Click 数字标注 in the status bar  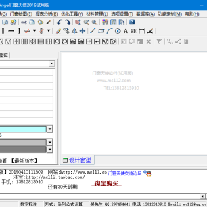pyautogui.click(x=29, y=204)
